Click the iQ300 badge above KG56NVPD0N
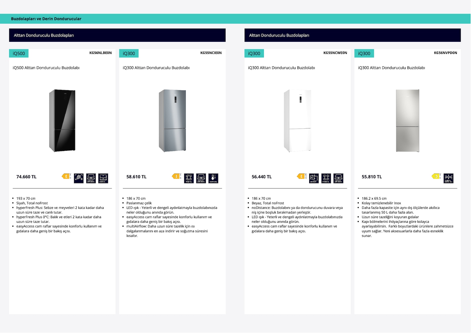This screenshot has height=333, width=471. [x=364, y=53]
